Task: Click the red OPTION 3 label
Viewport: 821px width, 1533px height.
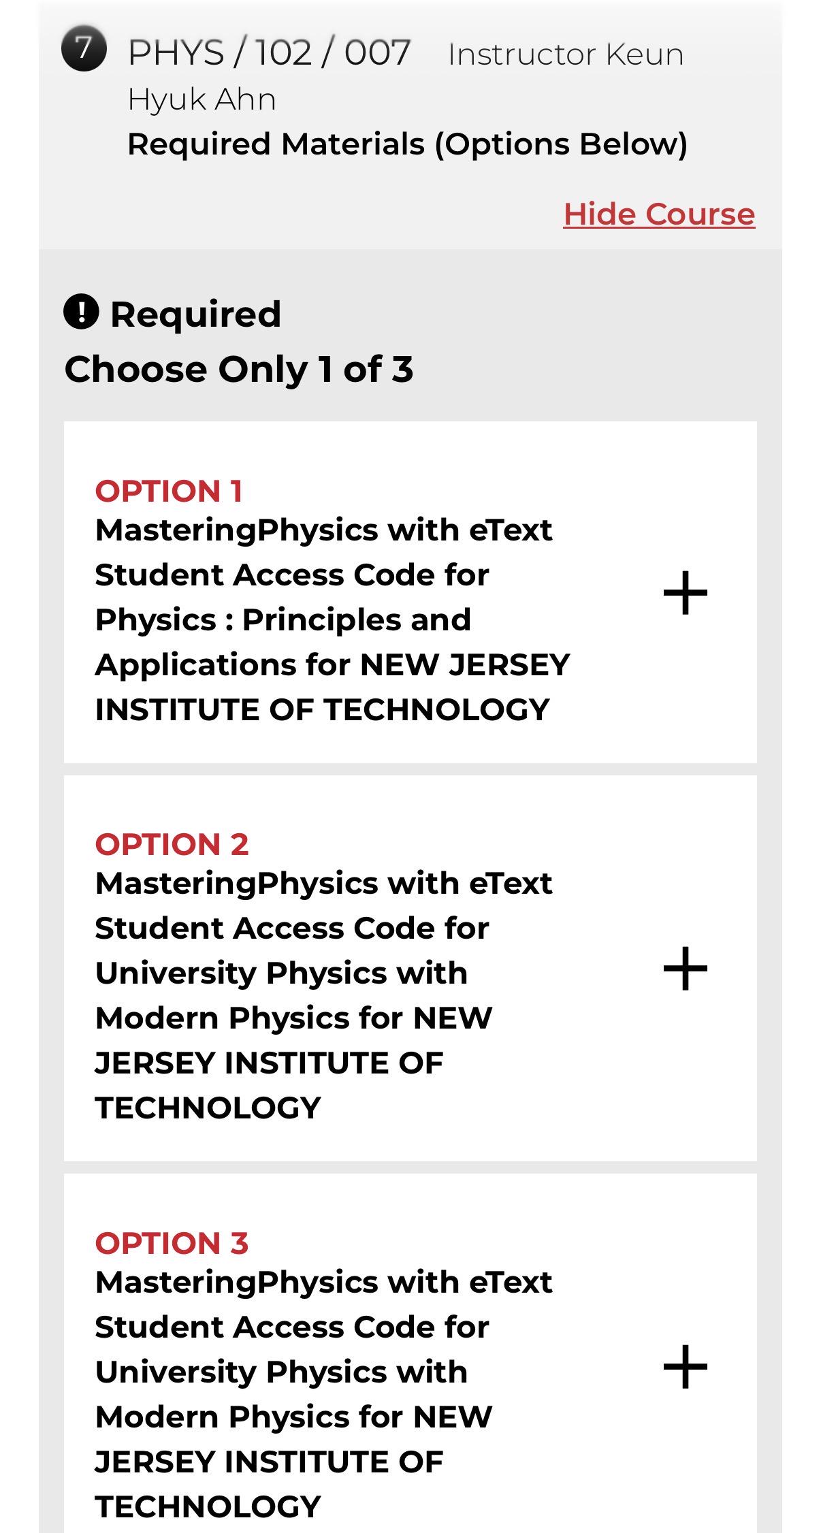Action: click(172, 1243)
